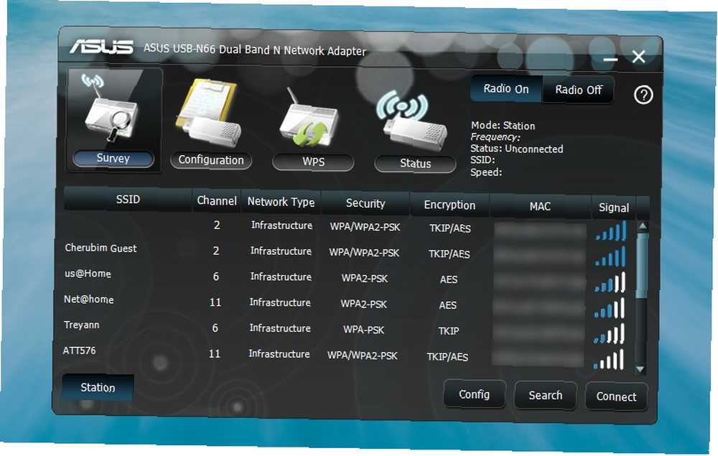Click the Search button
Viewport: 718px width, 456px height.
pos(546,395)
